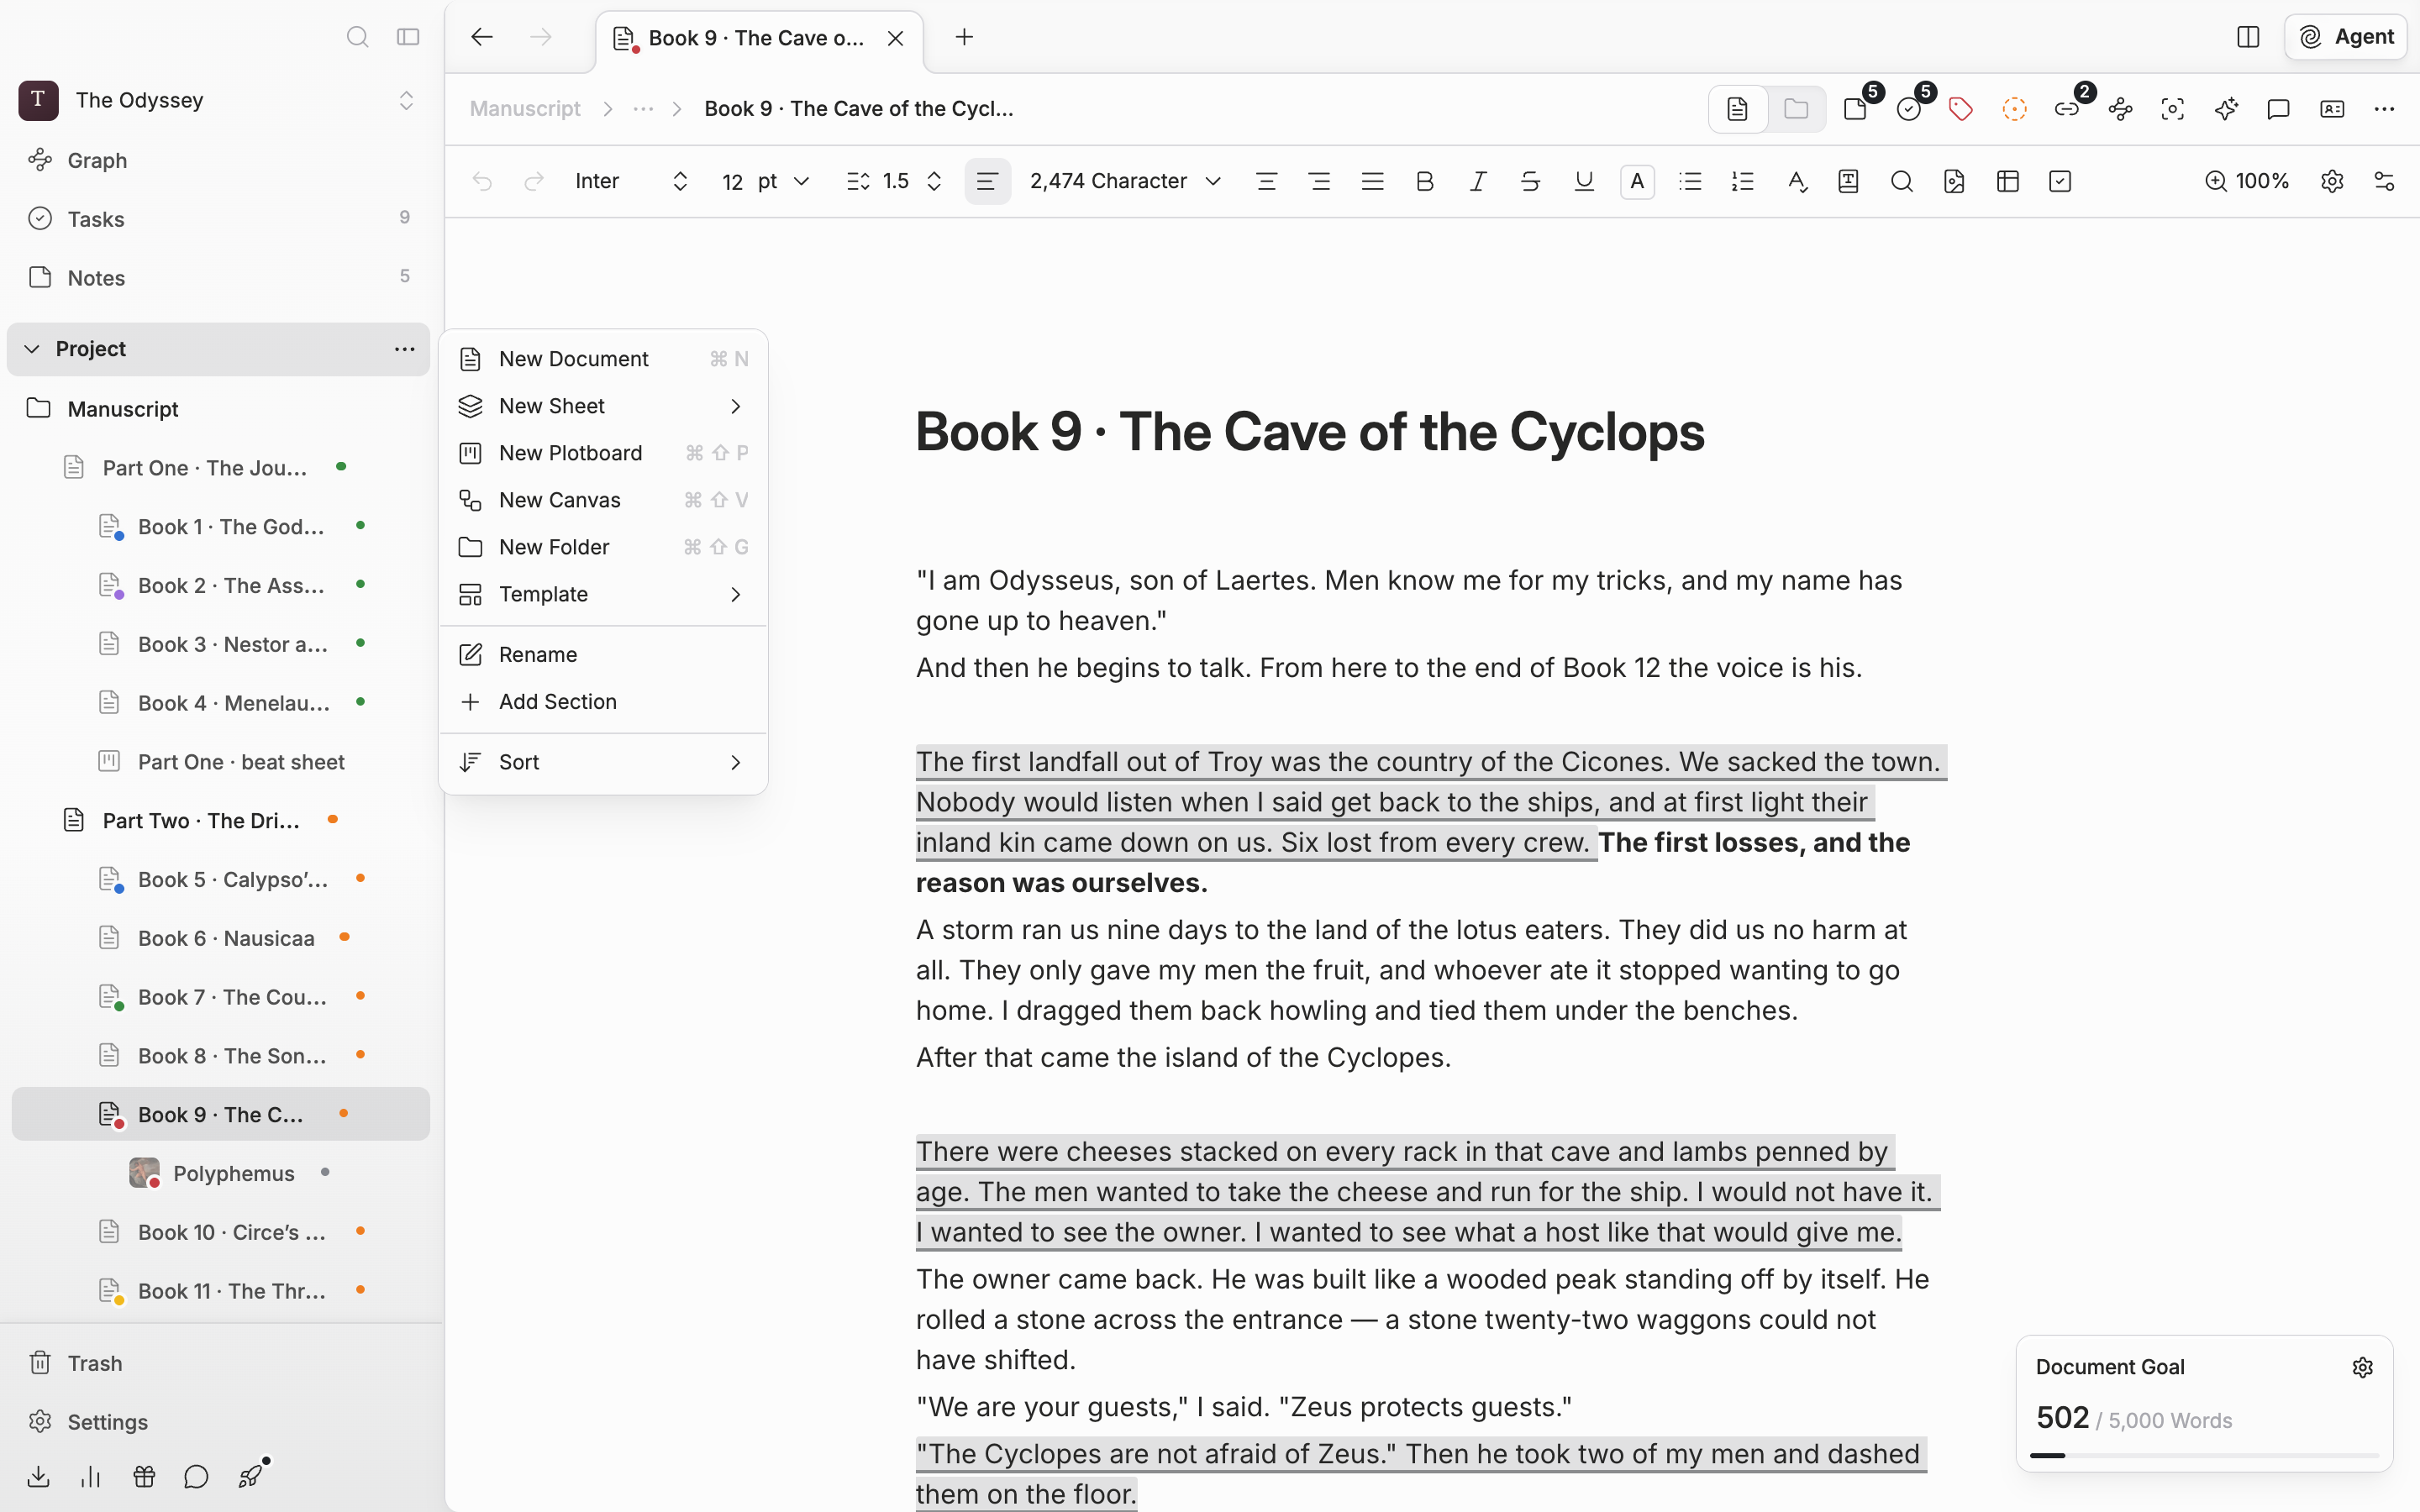The width and height of the screenshot is (2420, 1512).
Task: Open the text color A swatch
Action: pos(1637,181)
